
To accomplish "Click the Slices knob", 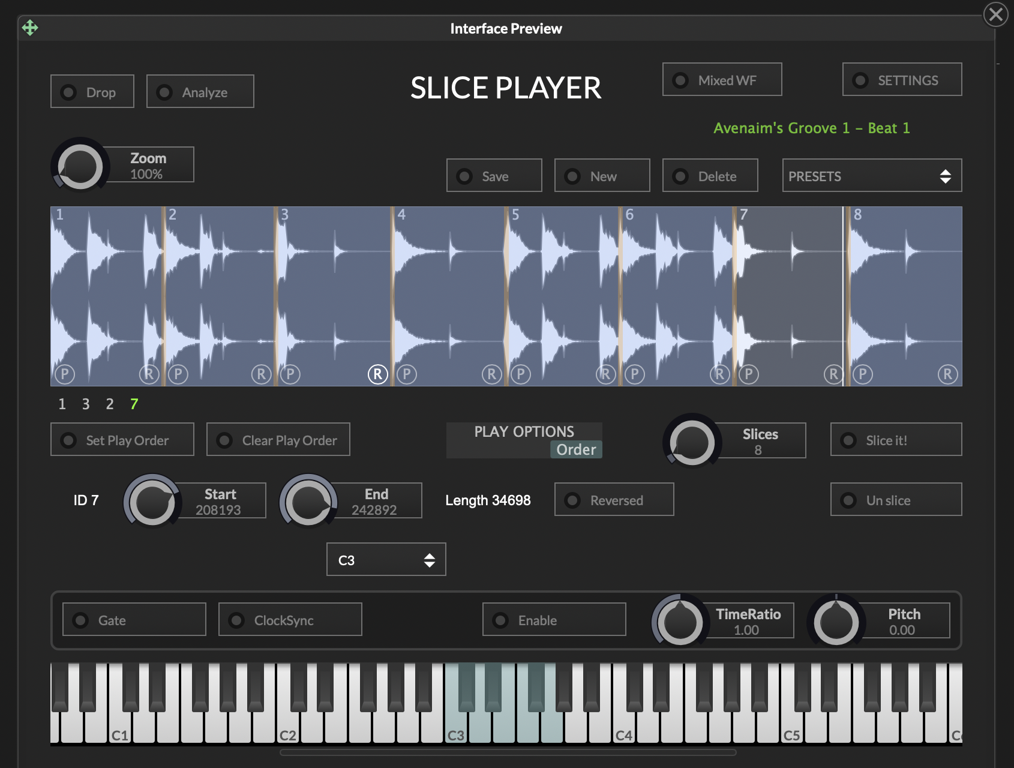I will coord(692,442).
